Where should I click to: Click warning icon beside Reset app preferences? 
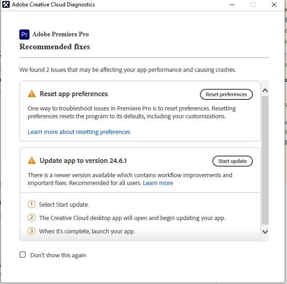[x=32, y=94]
